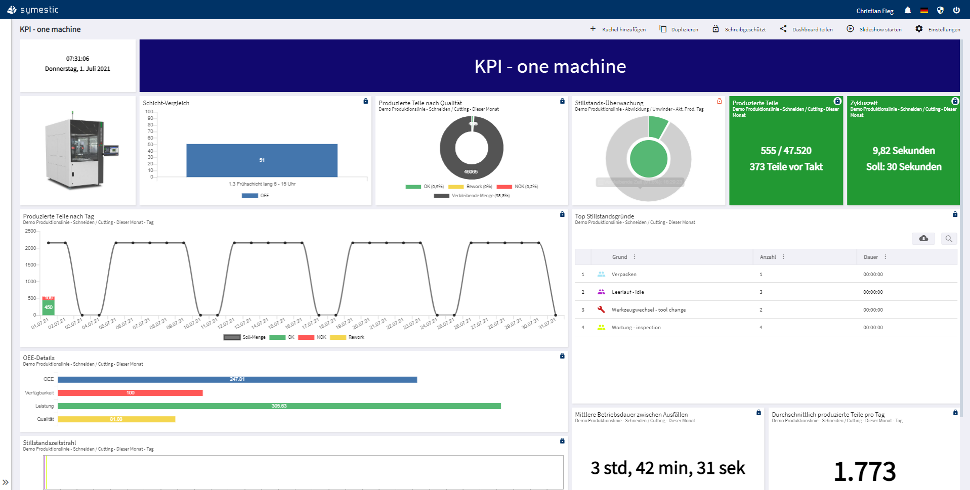Open the Dauer column options menu

(885, 257)
